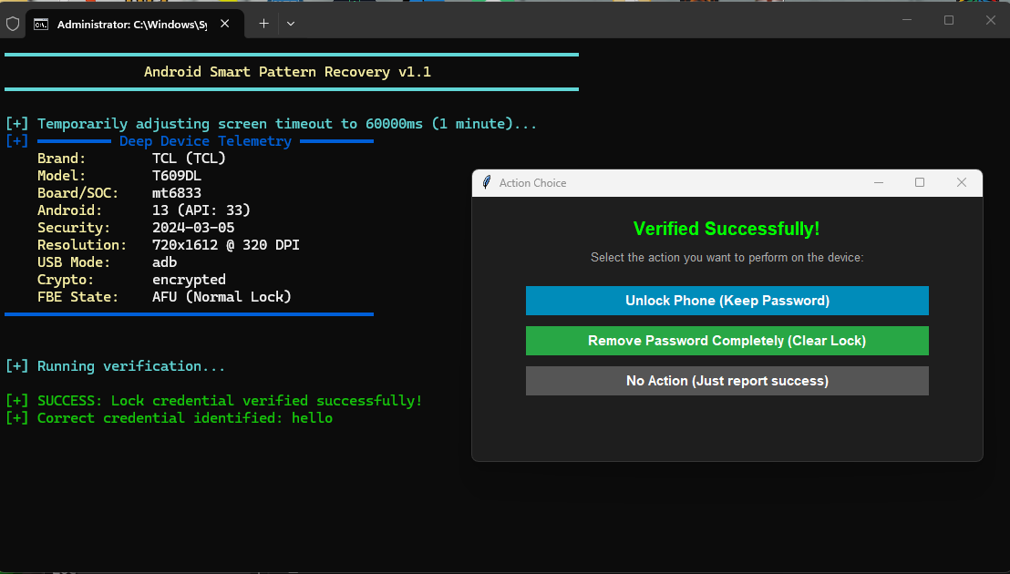Click the shield icon in the terminal title bar
The width and height of the screenshot is (1010, 574).
(x=13, y=25)
